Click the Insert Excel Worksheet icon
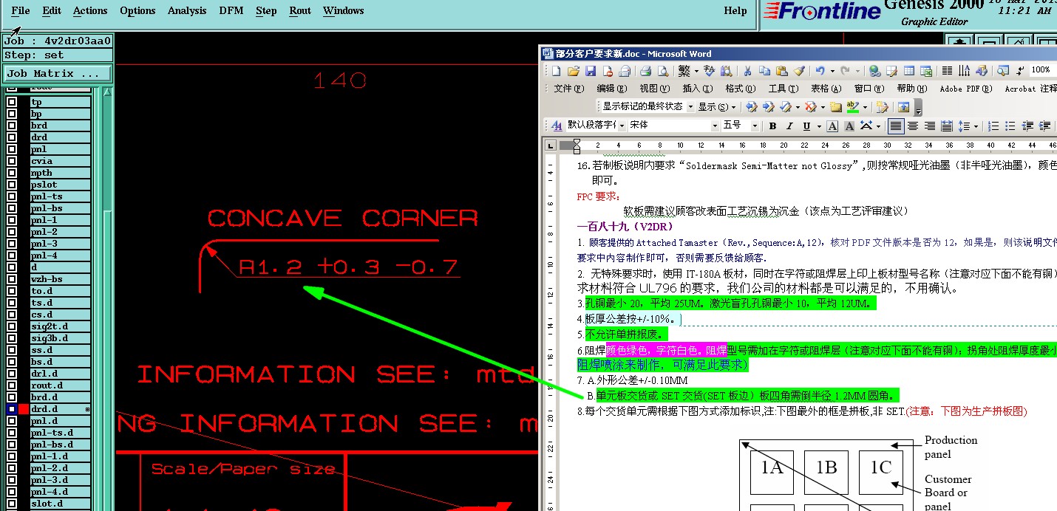 coord(926,71)
